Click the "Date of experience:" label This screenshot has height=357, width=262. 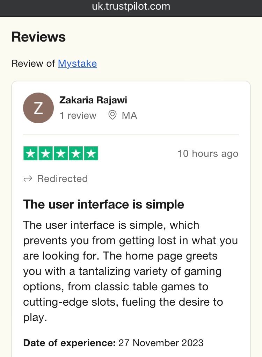(x=69, y=343)
